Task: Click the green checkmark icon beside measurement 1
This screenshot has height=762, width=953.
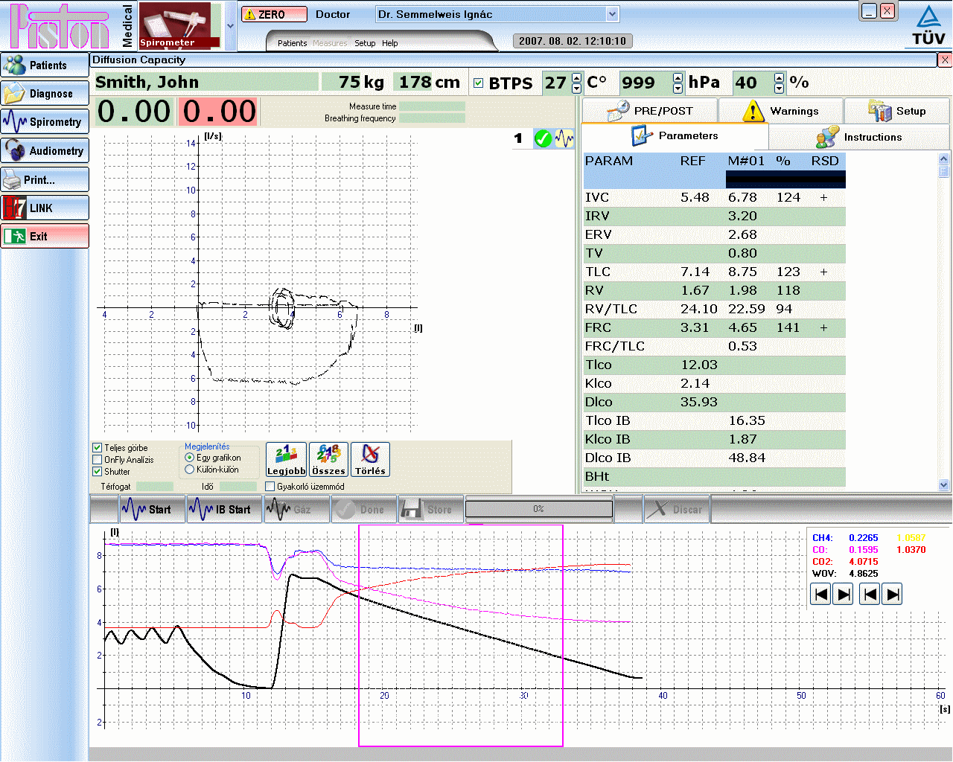Action: point(543,138)
